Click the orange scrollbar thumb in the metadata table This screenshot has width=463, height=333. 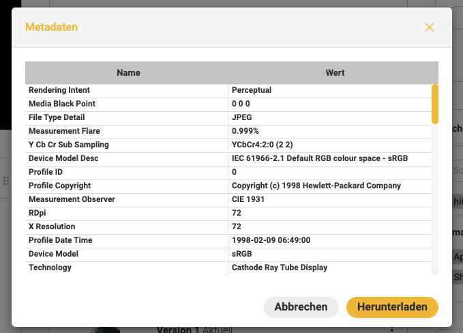(435, 103)
